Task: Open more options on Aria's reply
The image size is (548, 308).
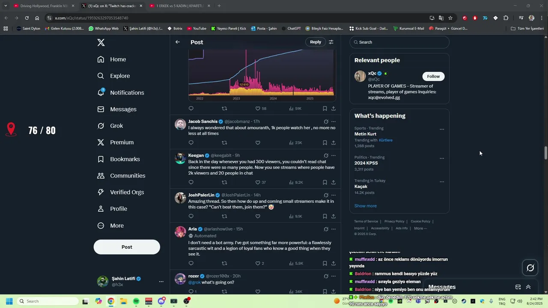Action: click(x=334, y=229)
